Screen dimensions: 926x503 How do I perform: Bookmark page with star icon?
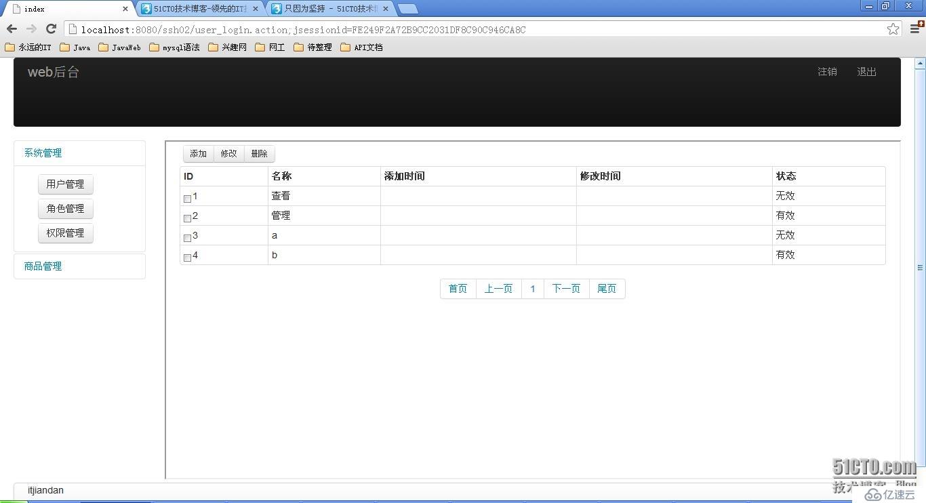point(893,29)
